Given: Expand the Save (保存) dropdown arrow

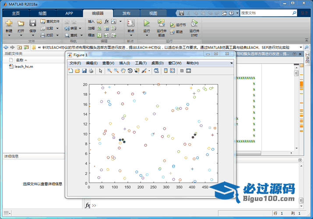Looking at the screenshot, I should (x=33, y=35).
